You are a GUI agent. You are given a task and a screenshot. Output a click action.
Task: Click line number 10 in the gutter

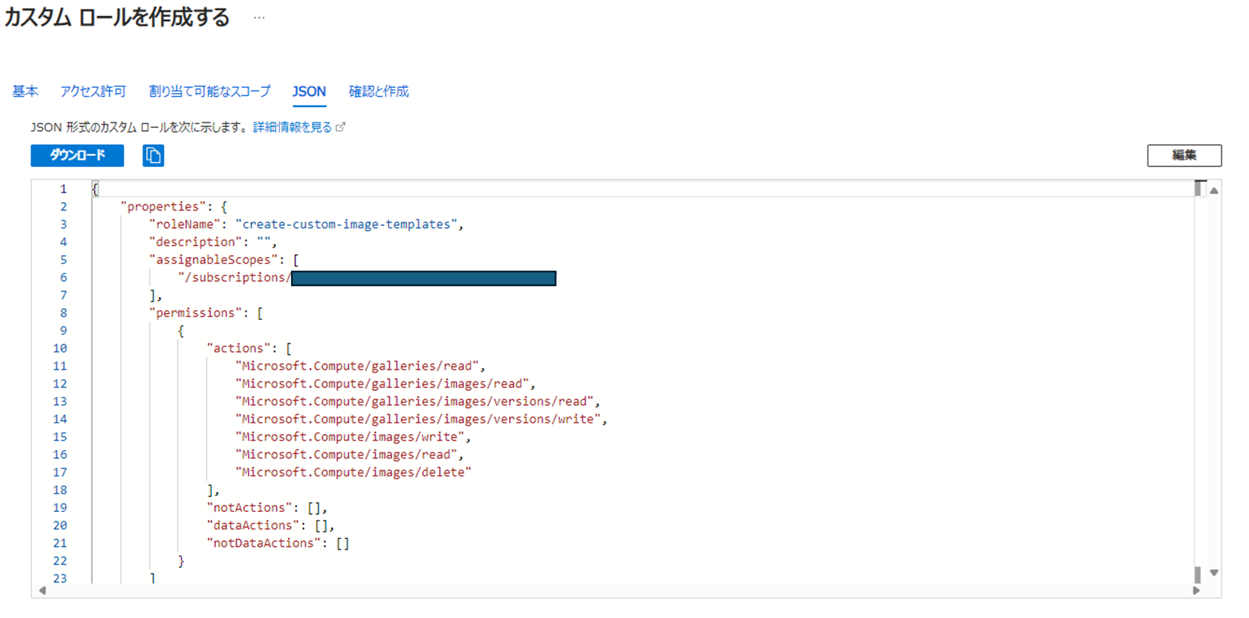[60, 349]
